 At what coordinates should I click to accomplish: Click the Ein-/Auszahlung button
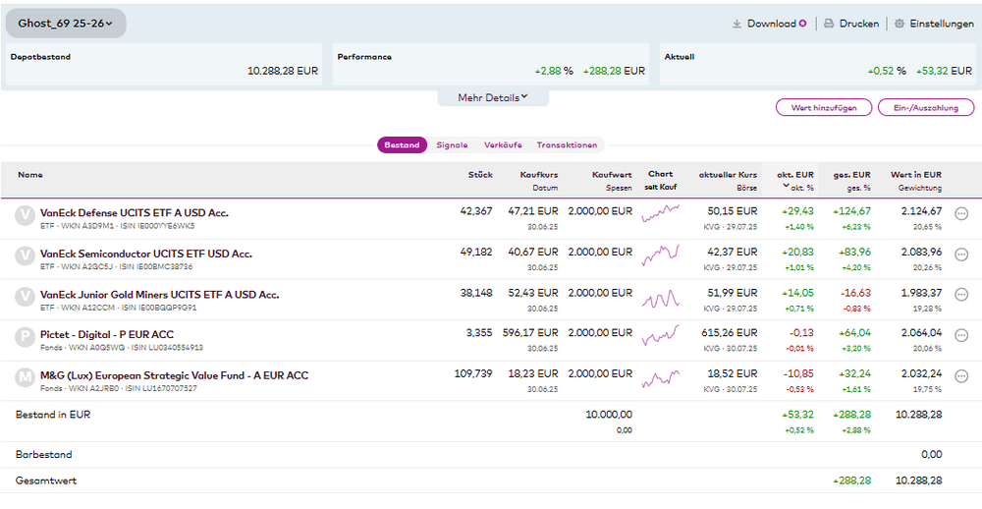pyautogui.click(x=925, y=107)
